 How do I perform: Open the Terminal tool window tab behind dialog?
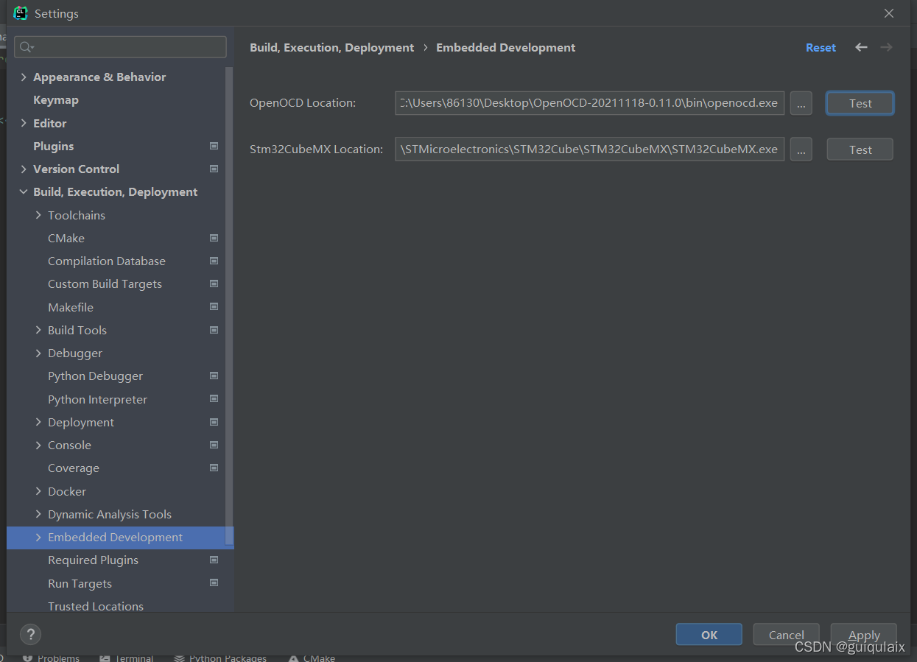click(127, 658)
